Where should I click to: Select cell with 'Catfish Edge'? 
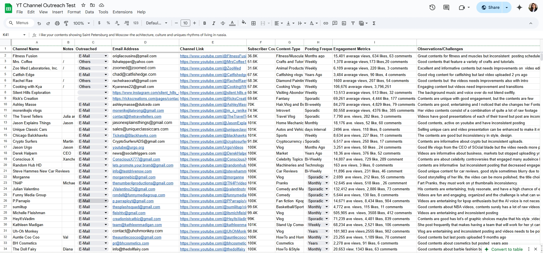37,75
